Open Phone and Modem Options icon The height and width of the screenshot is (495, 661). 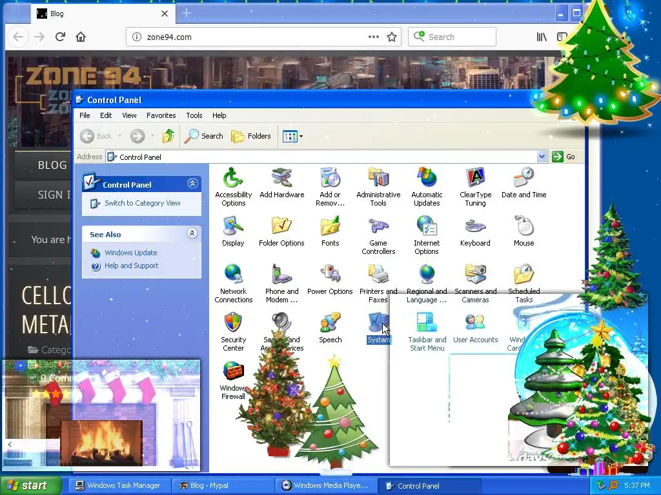281,284
